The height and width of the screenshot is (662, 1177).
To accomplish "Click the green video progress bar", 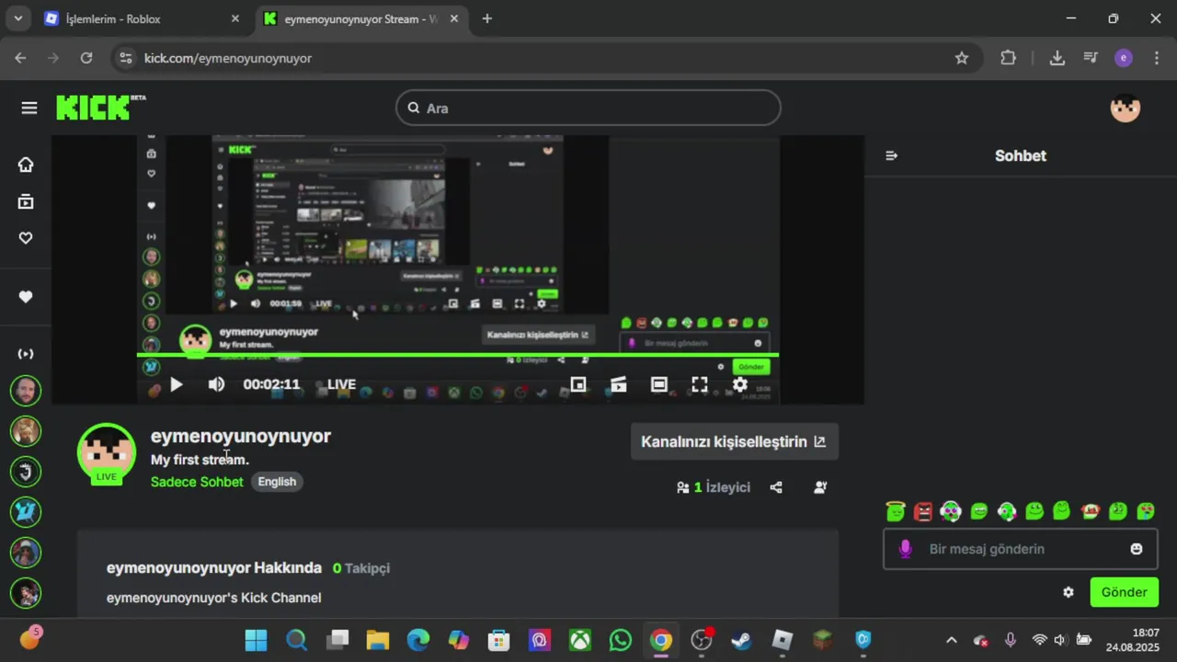I will click(x=458, y=355).
